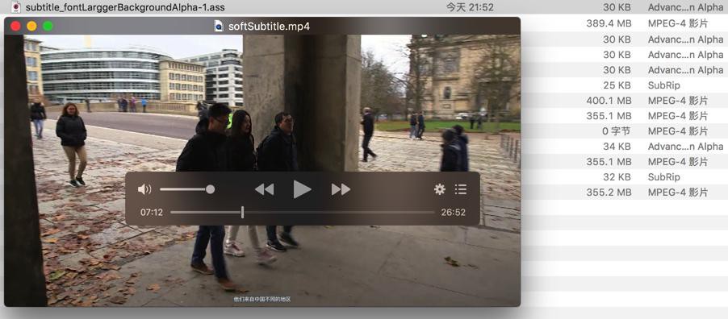Viewport: 728px width, 319px height.
Task: Select the 25 KB SubRip row
Action: 624,85
